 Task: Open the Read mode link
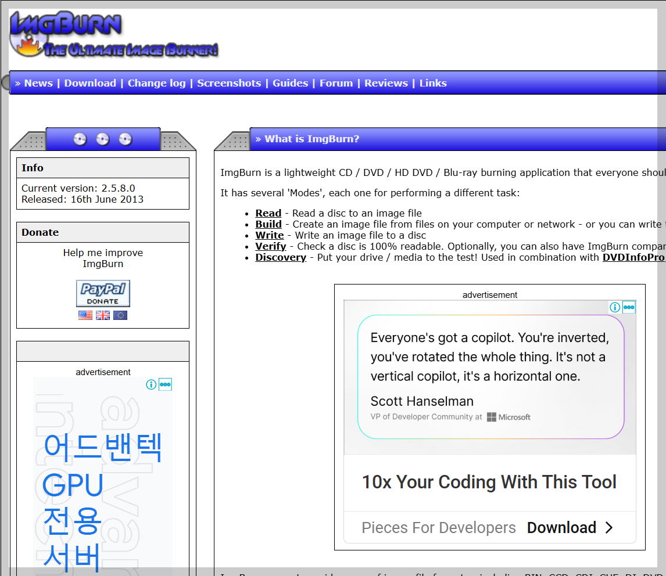(x=268, y=213)
